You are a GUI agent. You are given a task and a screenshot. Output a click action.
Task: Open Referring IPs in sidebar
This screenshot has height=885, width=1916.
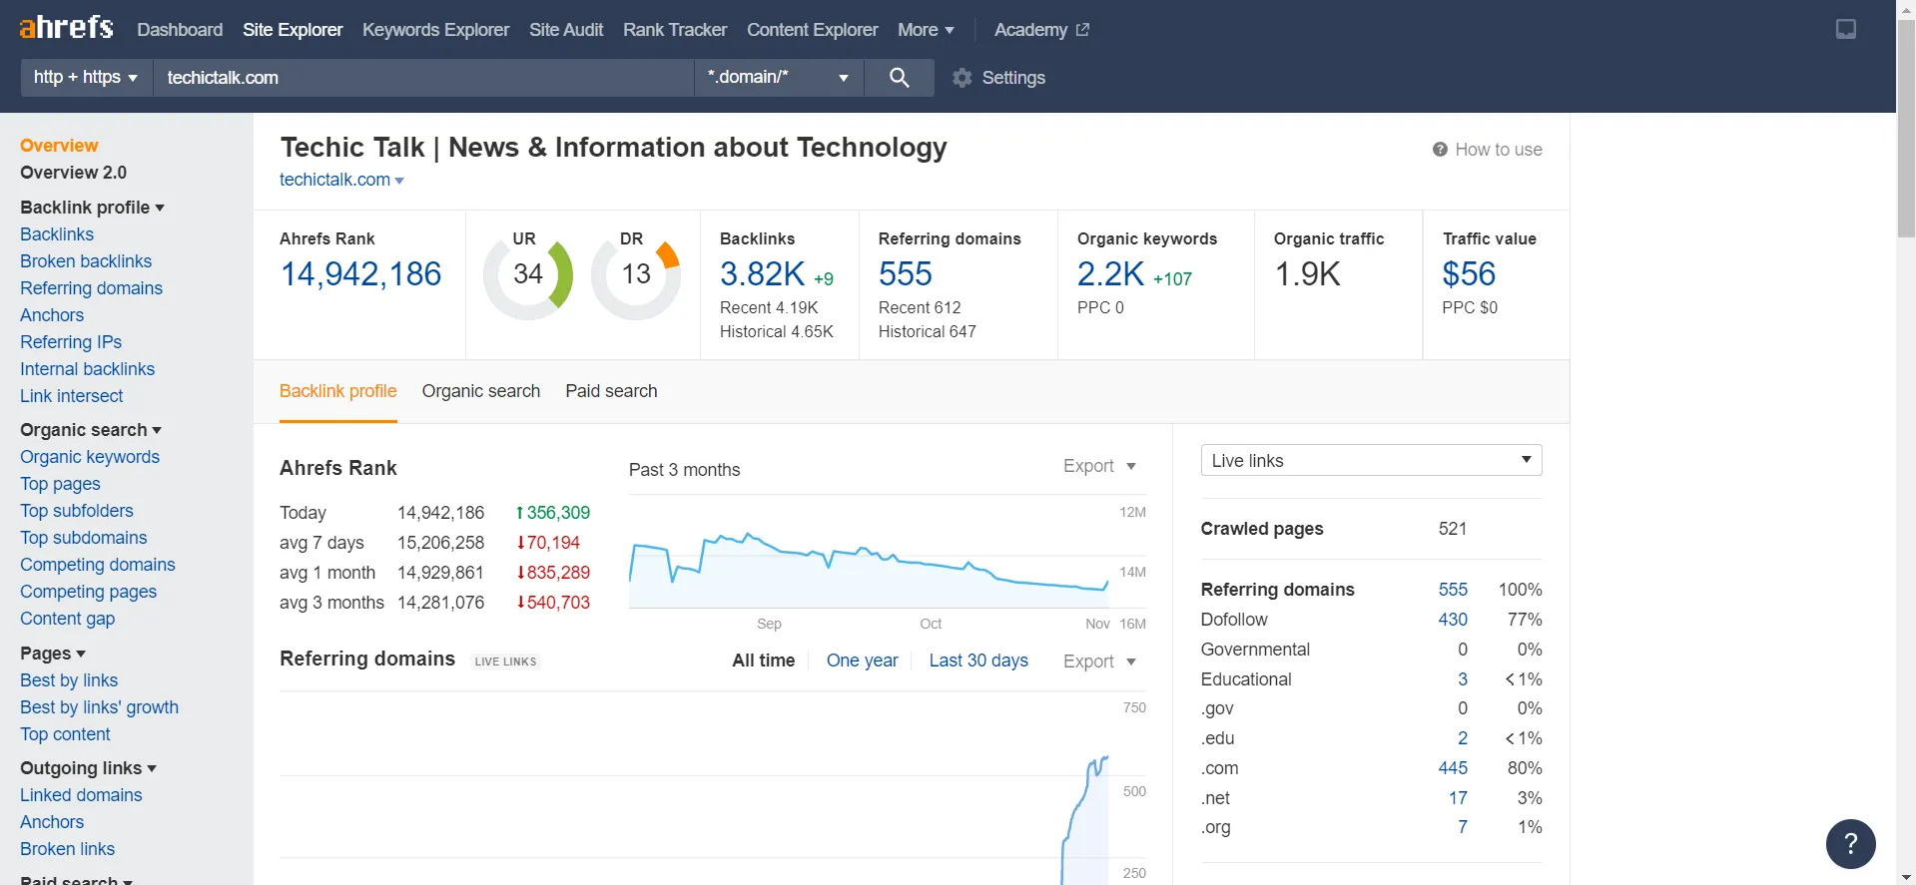coord(71,342)
